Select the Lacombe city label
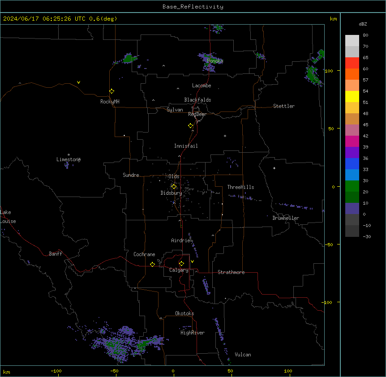Image resolution: width=386 pixels, height=377 pixels. click(x=202, y=86)
